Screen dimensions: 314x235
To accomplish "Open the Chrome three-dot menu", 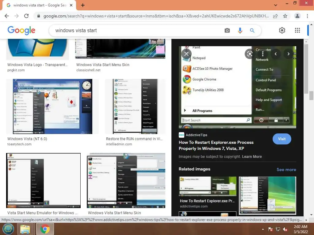I will pyautogui.click(x=307, y=16).
